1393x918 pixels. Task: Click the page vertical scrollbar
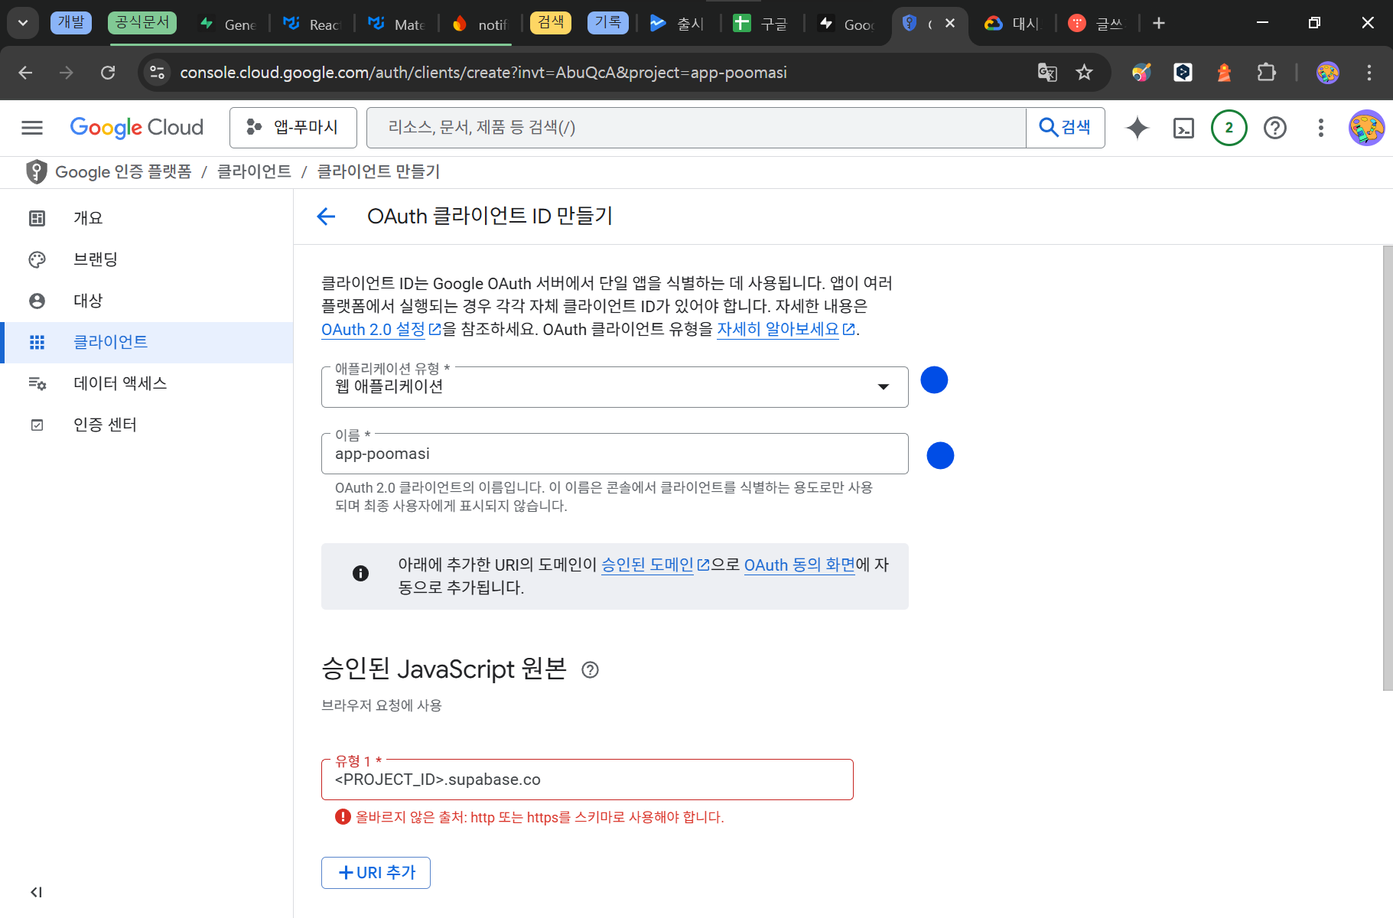1388,468
